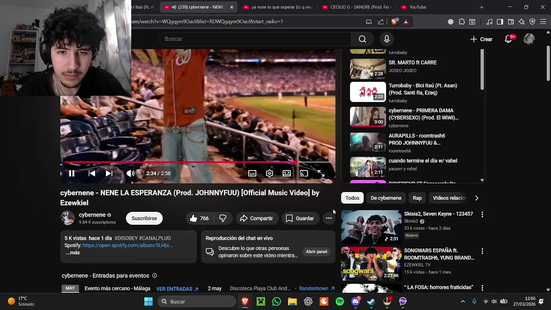The height and width of the screenshot is (310, 551).
Task: Open Brave VPN shield icon
Action: click(x=532, y=22)
